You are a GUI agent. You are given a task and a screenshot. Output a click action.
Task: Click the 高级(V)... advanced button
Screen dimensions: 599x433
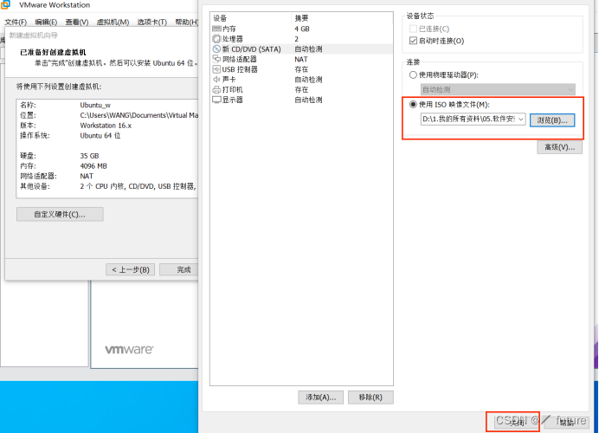point(560,147)
